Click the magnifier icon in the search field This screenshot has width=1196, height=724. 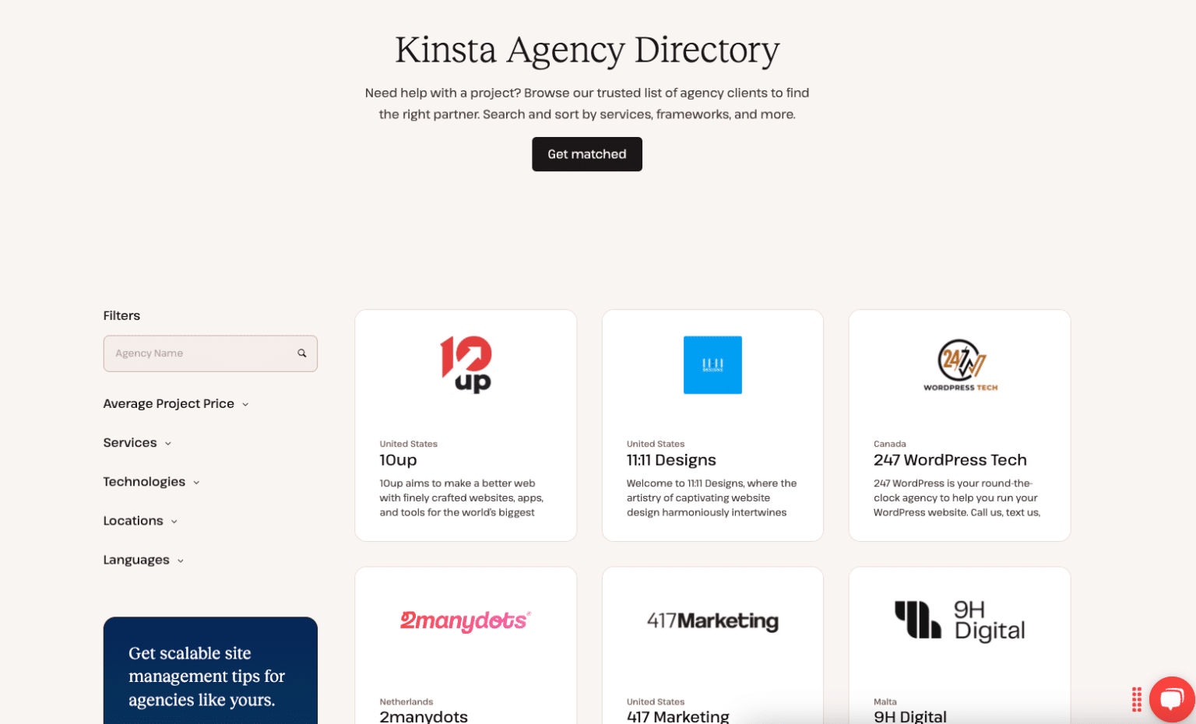point(301,353)
